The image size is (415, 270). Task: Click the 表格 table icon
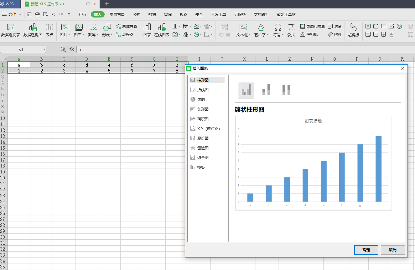pyautogui.click(x=49, y=30)
